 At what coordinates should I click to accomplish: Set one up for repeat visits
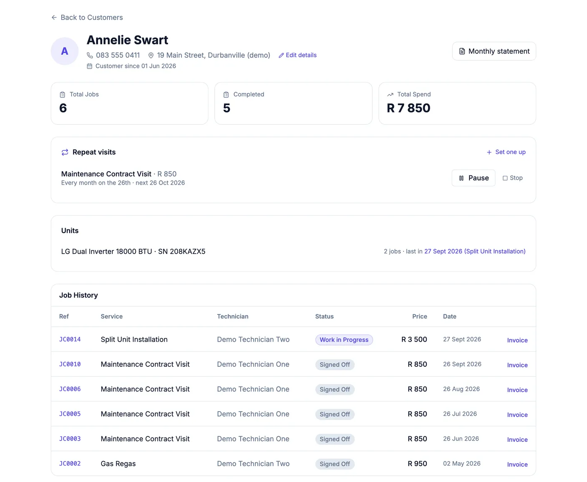[x=506, y=152]
